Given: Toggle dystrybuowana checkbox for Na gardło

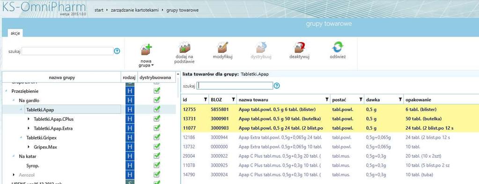Looking at the screenshot, I should pyautogui.click(x=157, y=100).
